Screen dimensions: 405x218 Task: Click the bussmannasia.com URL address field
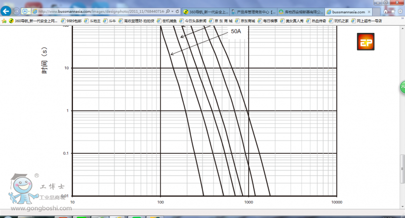[x=101, y=11]
